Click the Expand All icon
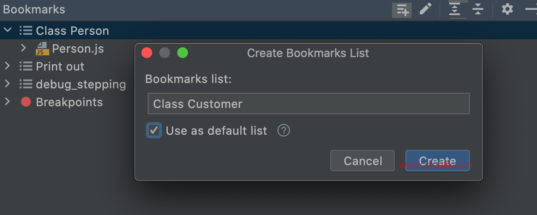This screenshot has height=215, width=537. pyautogui.click(x=455, y=9)
